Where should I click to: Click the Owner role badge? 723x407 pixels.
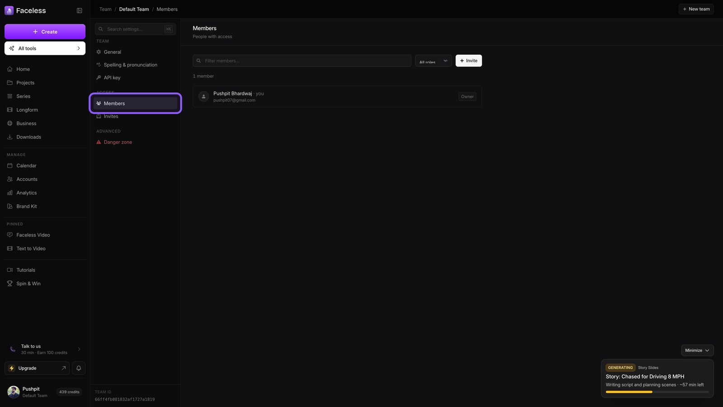[467, 96]
